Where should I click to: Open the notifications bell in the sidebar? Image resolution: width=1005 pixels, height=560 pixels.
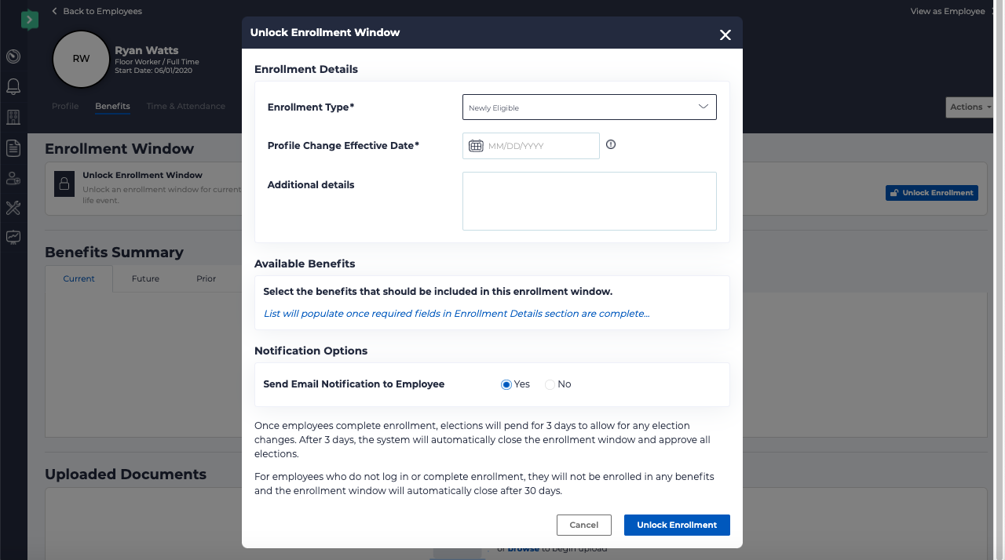coord(13,86)
